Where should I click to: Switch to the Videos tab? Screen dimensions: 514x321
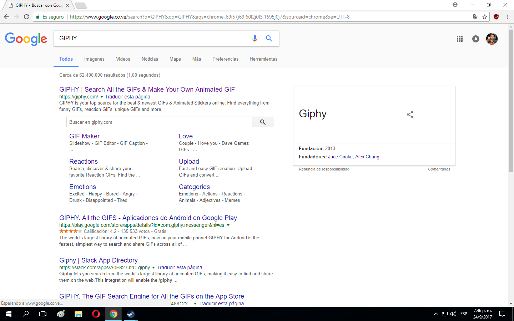tap(123, 59)
